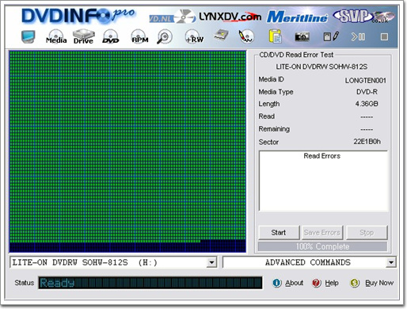Open the Drive info tool
The image size is (407, 309).
[83, 36]
